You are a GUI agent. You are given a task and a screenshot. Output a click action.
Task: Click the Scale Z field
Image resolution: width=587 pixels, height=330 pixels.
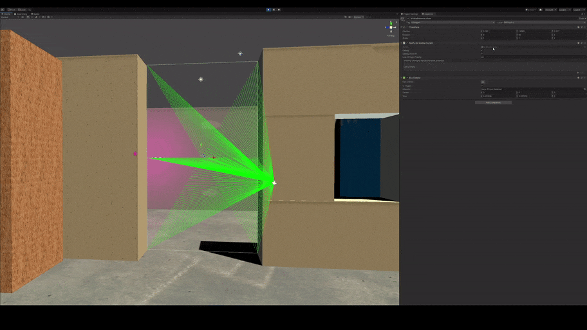570,38
